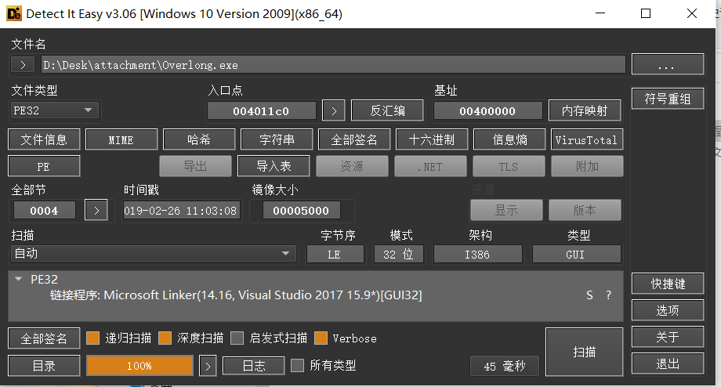Open the 日志 log
Screen dimensions: 721x387
(x=254, y=366)
